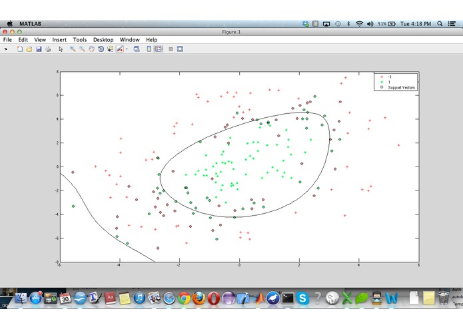Viewport: 463px width, 329px height.
Task: Click the Wi-Fi status icon
Action: tap(359, 24)
